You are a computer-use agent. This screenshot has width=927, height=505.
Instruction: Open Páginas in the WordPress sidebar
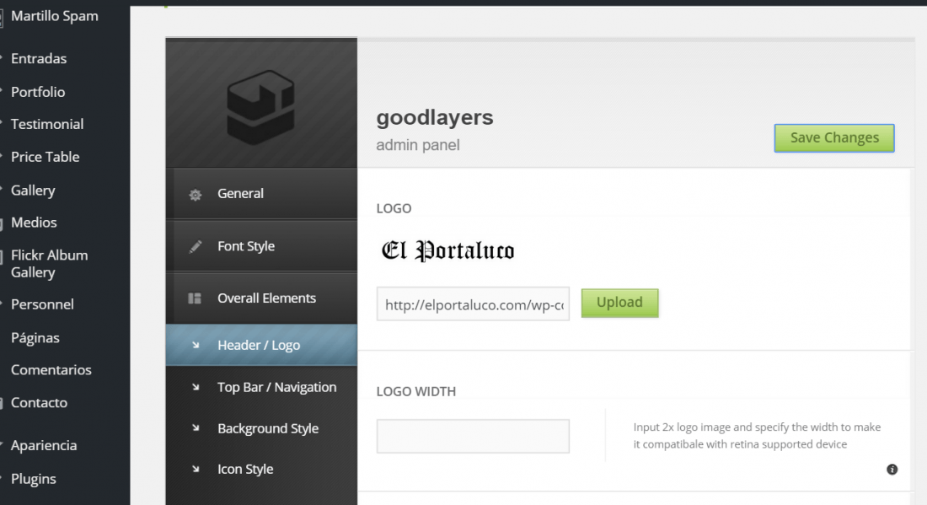pyautogui.click(x=35, y=338)
